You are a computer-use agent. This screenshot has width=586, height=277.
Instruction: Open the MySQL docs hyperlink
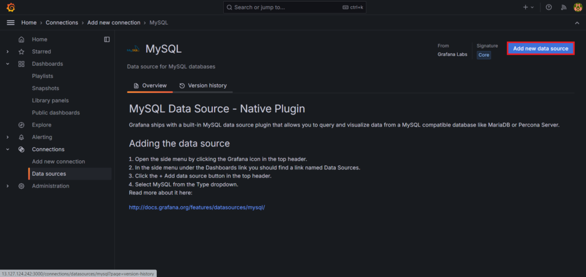point(197,207)
